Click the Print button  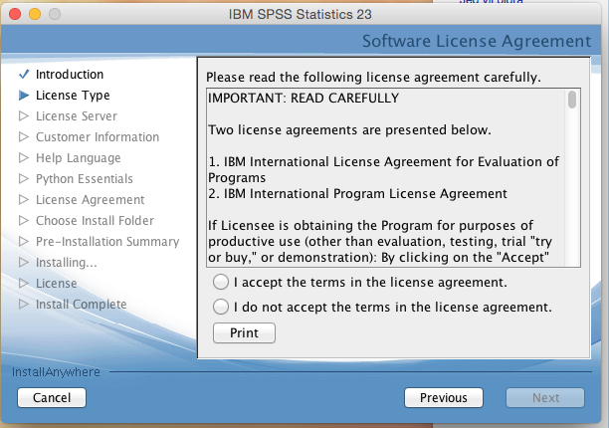coord(244,332)
